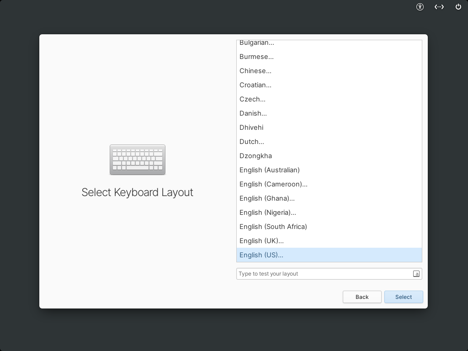Image resolution: width=468 pixels, height=351 pixels.
Task: Select the highlighted English (US)... row
Action: [329, 255]
